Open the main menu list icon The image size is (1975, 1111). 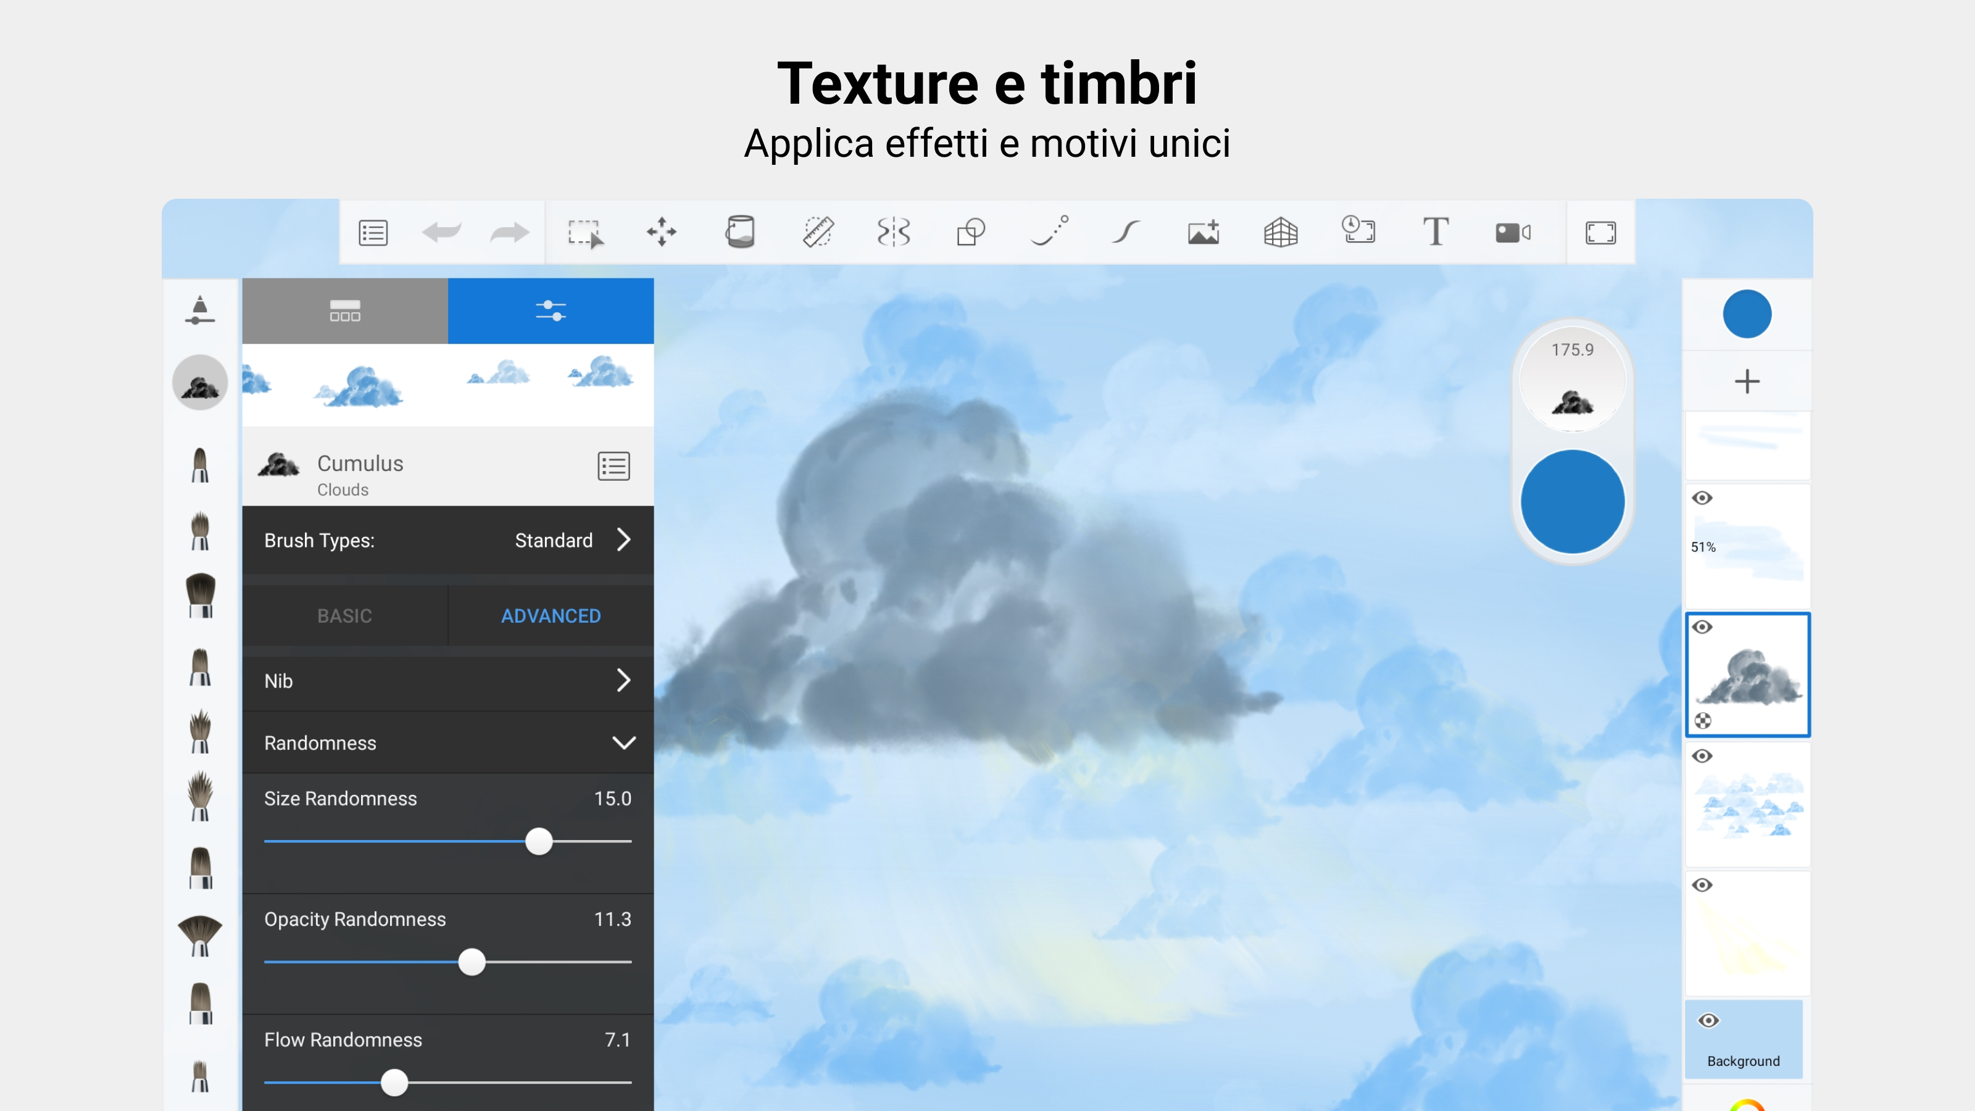click(x=373, y=232)
